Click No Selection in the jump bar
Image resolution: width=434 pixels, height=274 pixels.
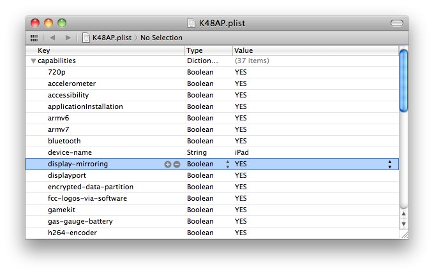pos(161,38)
